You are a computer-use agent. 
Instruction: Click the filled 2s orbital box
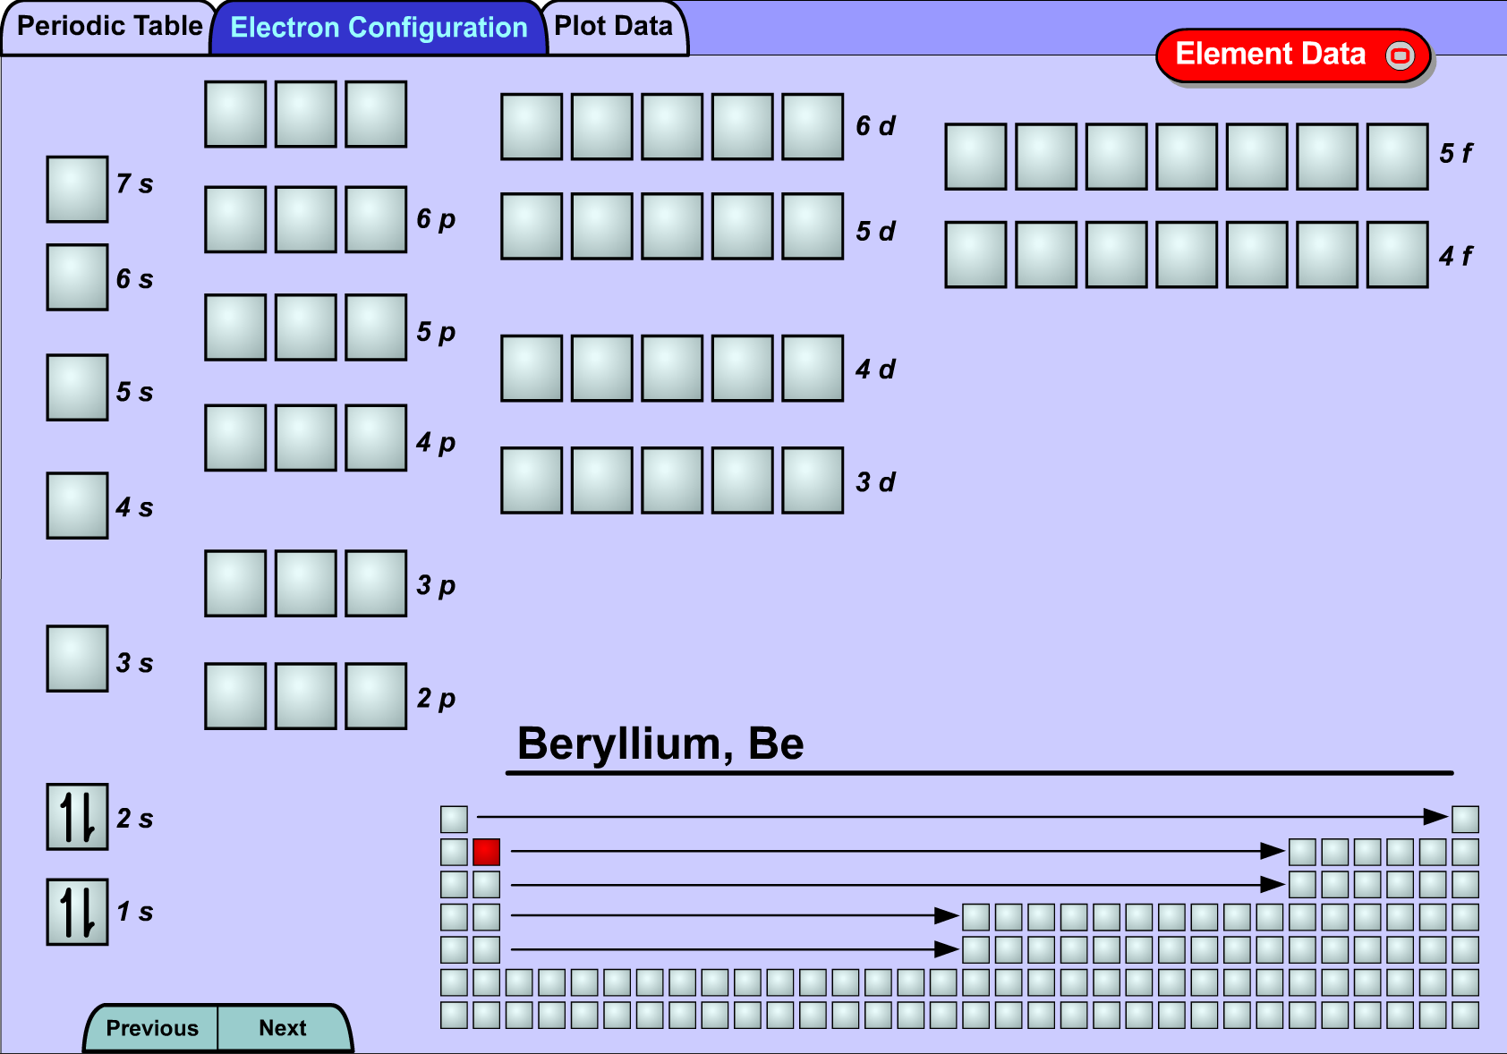coord(77,817)
